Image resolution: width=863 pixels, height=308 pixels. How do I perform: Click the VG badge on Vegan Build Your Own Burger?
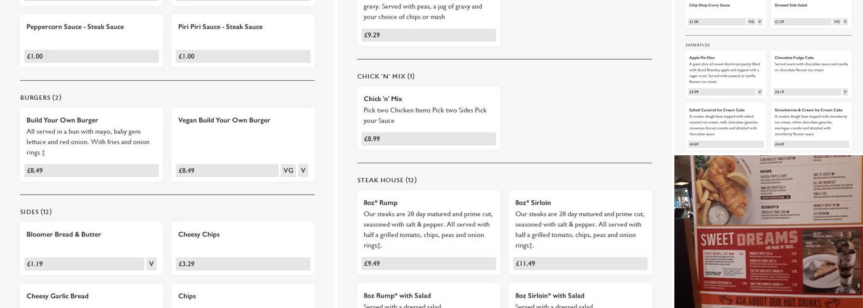pos(288,171)
